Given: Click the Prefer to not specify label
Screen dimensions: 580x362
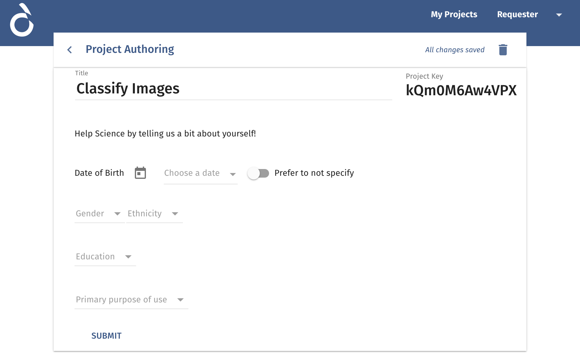Looking at the screenshot, I should tap(314, 173).
